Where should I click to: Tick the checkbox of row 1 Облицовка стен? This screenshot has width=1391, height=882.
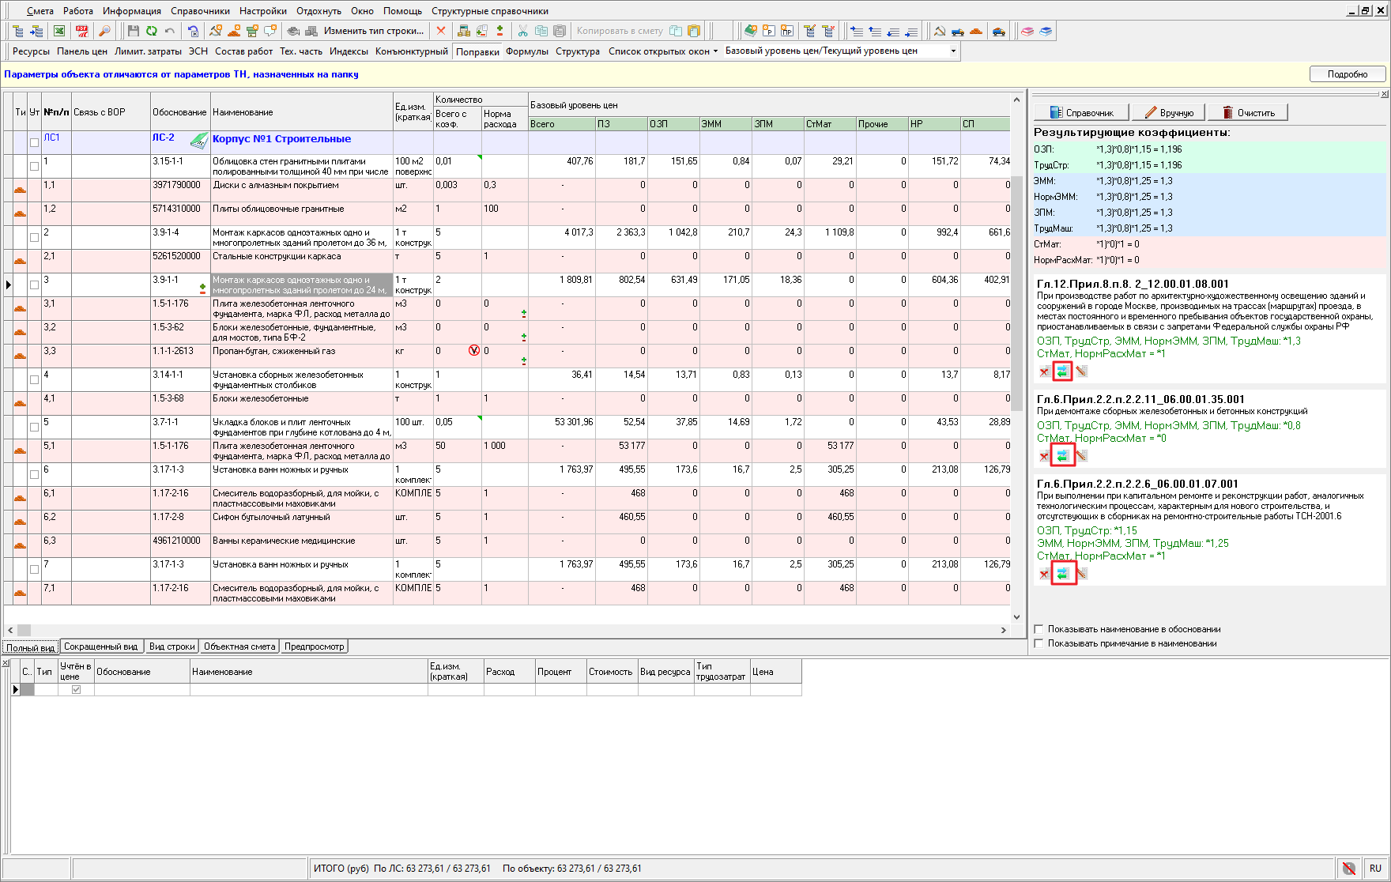click(34, 166)
